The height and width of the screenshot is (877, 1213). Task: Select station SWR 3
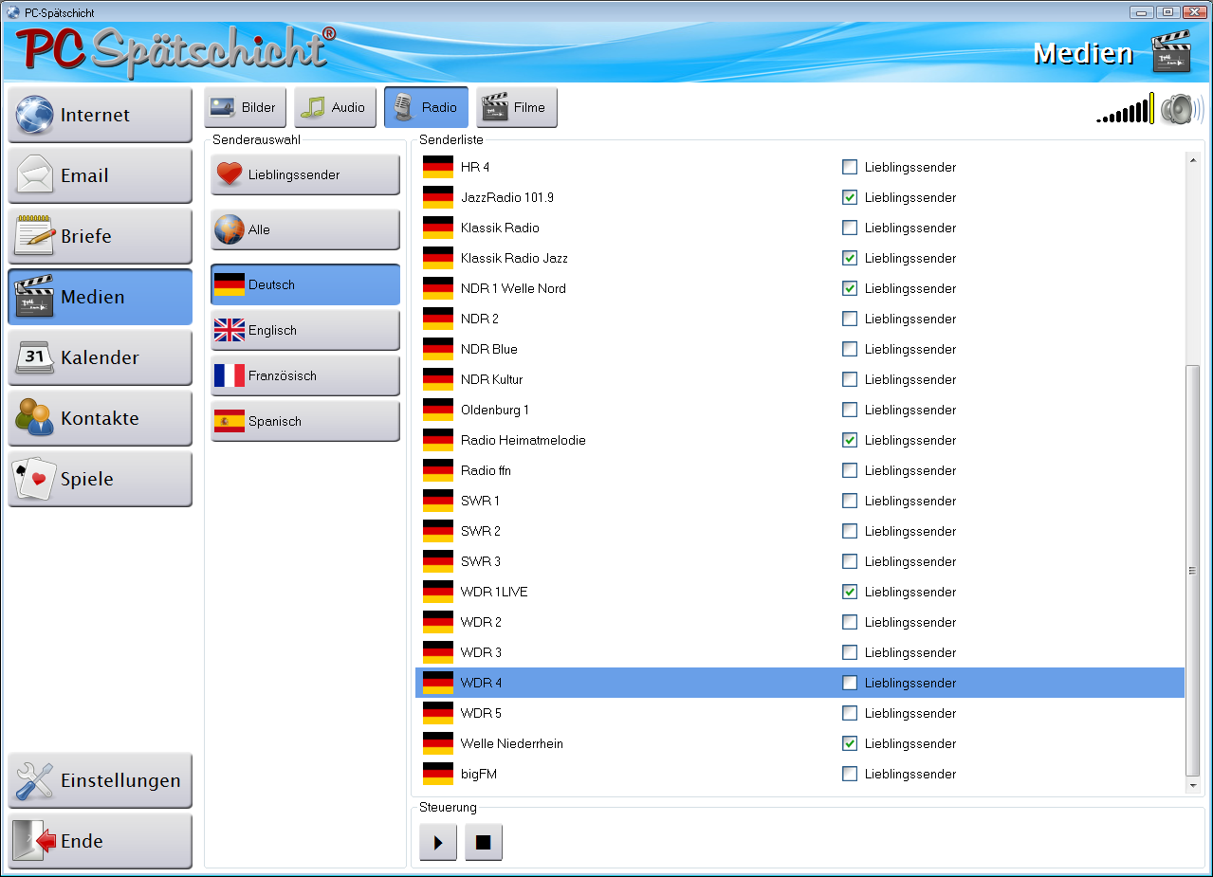point(799,561)
